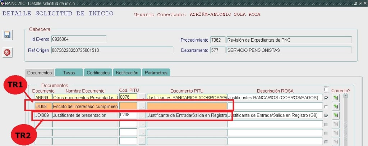Screen dimensions: 368x146
Task: Click green document icon in JDI009 row
Action: 336,116
